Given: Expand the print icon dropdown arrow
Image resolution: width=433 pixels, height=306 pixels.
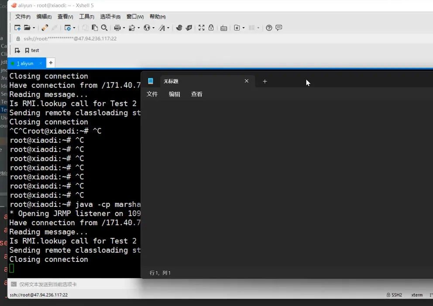Looking at the screenshot, I should point(124,28).
